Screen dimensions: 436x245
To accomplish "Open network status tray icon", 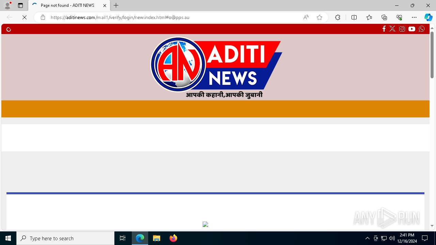I will tap(384, 238).
